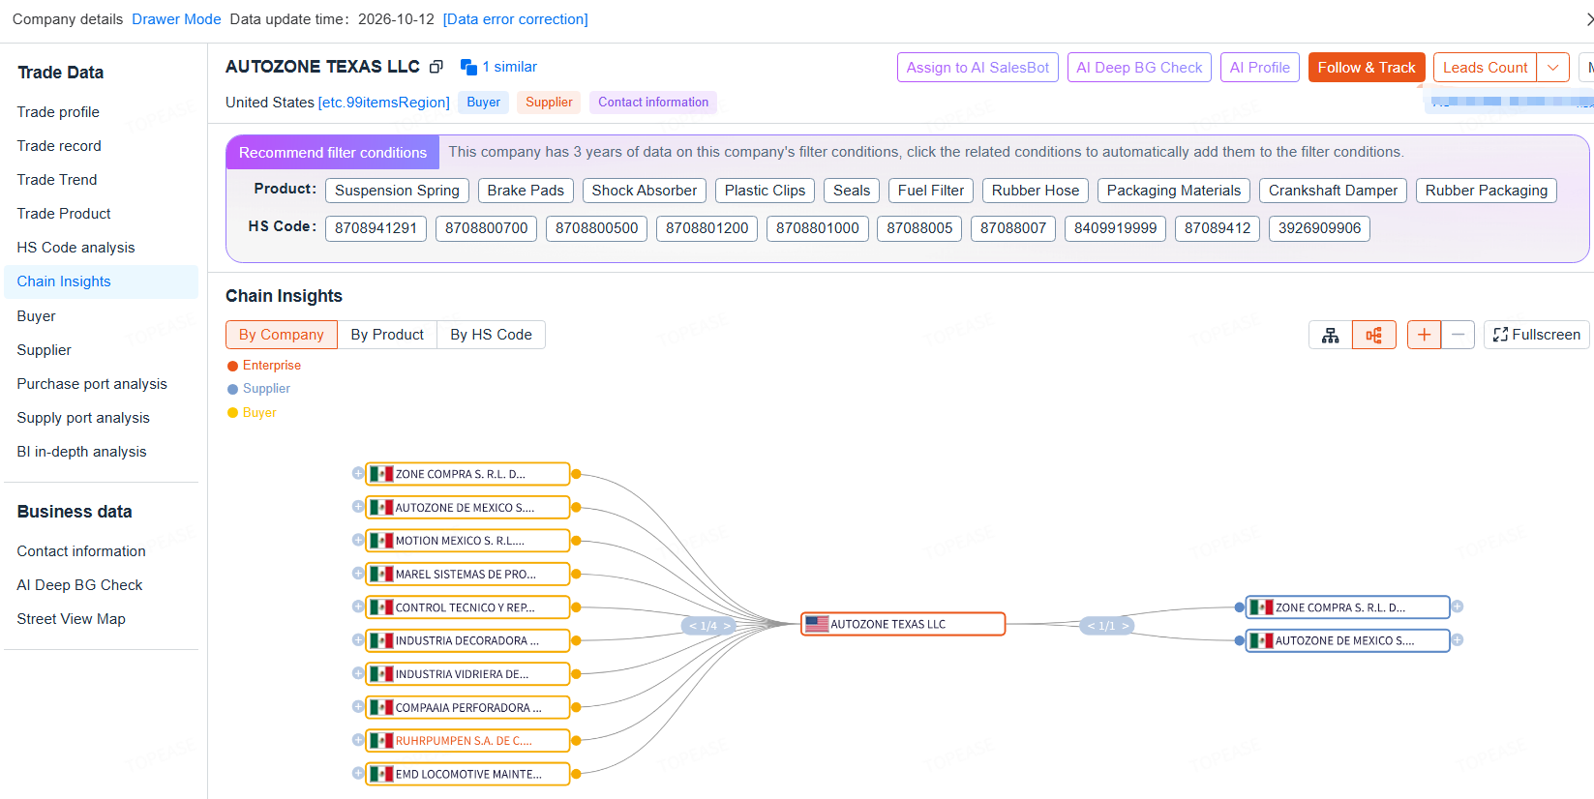Add the Brake Pads product filter
This screenshot has width=1594, height=799.
pos(526,191)
